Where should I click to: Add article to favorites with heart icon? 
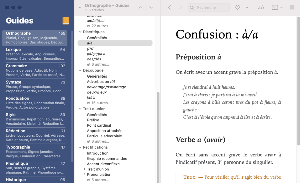click(238, 8)
